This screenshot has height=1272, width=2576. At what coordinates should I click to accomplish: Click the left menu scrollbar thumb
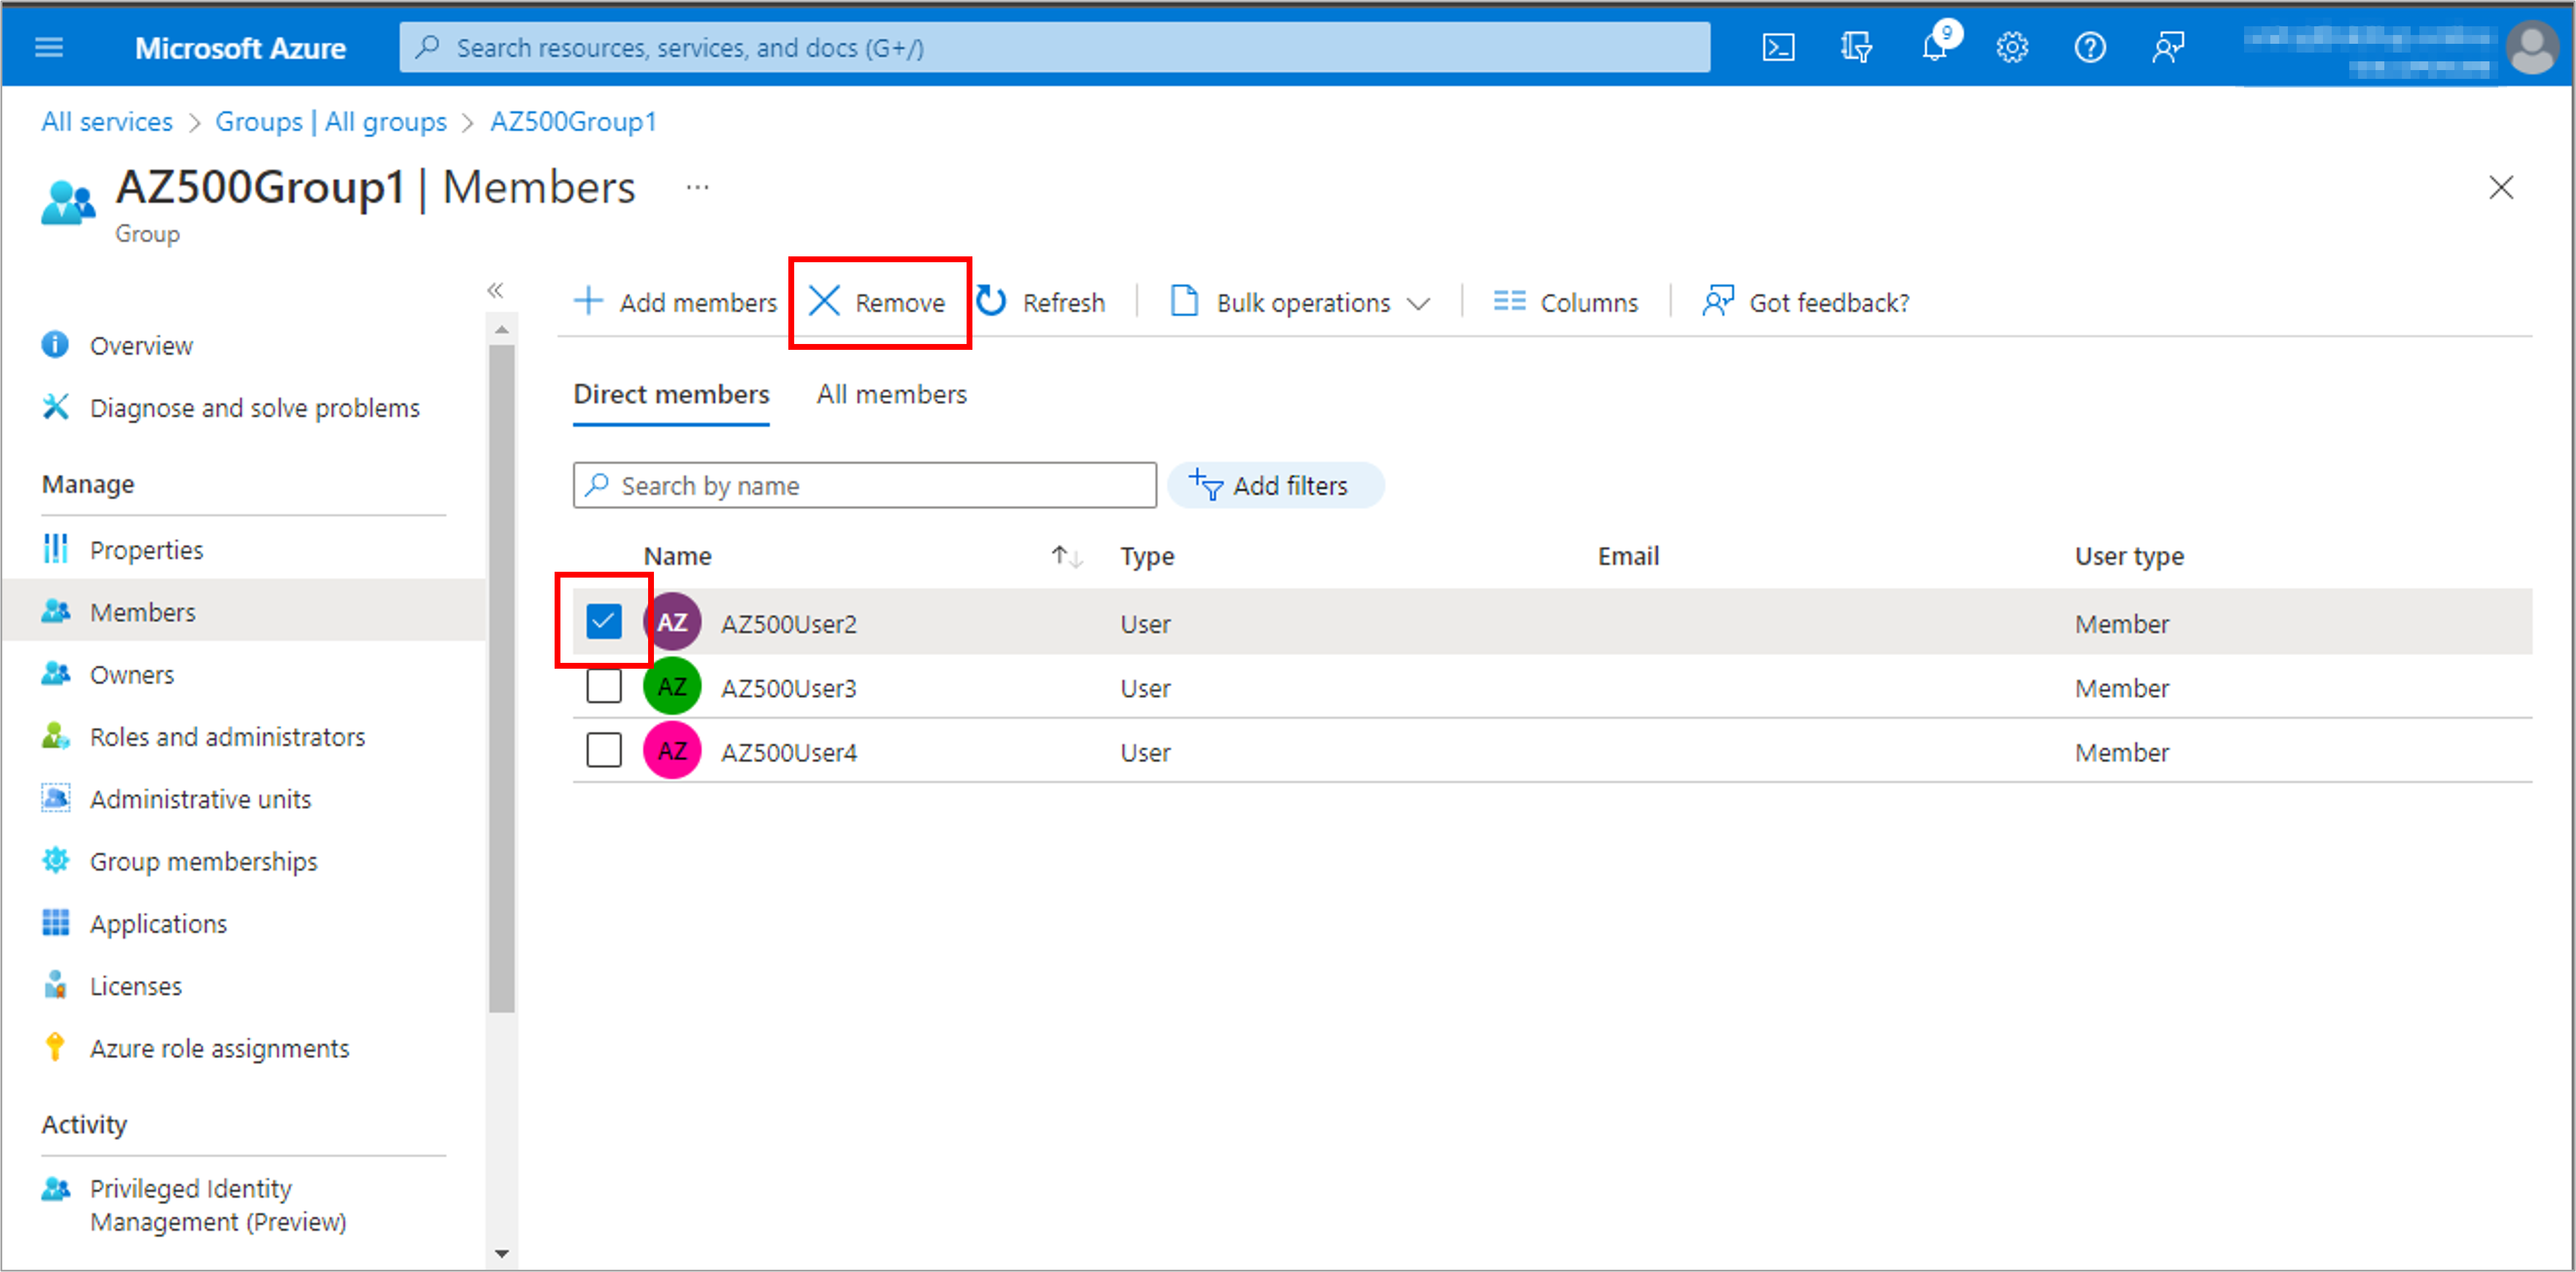pos(502,679)
